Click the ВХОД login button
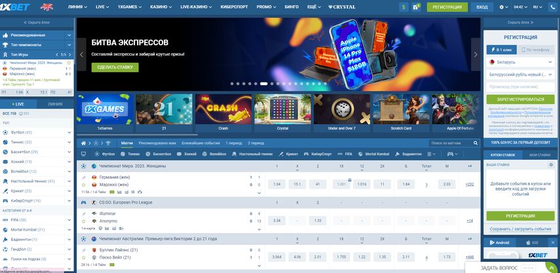Image resolution: width=560 pixels, height=273 pixels. coord(482,7)
